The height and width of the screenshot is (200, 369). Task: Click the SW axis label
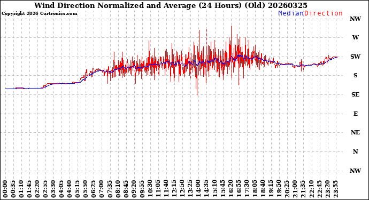[355, 57]
